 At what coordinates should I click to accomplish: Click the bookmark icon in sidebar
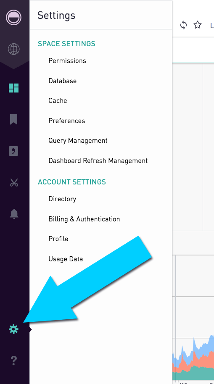14,119
